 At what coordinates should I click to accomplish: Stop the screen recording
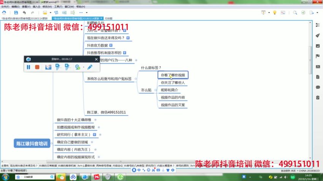37,67
